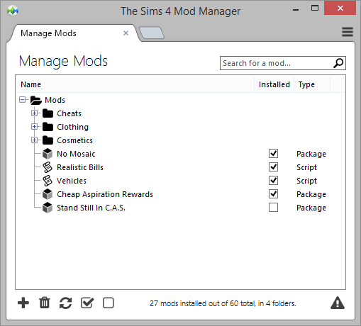Click the refresh mods icon
The height and width of the screenshot is (326, 361).
point(65,303)
